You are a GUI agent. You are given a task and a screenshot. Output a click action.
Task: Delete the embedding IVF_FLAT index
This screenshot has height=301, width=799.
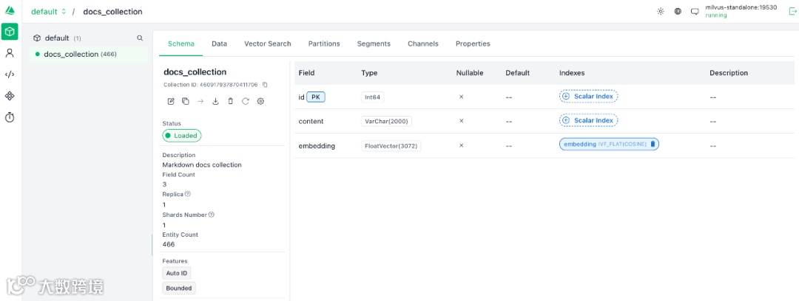pos(653,145)
